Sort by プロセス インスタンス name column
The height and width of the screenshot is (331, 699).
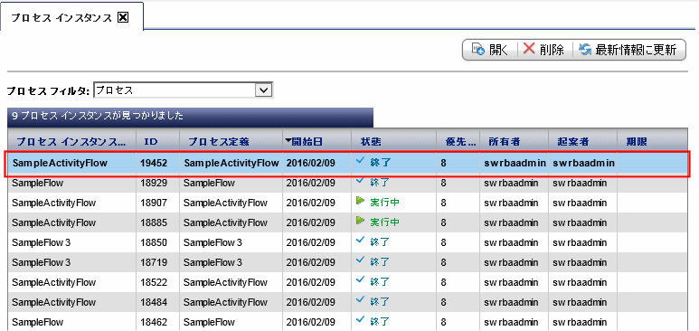[x=71, y=142]
